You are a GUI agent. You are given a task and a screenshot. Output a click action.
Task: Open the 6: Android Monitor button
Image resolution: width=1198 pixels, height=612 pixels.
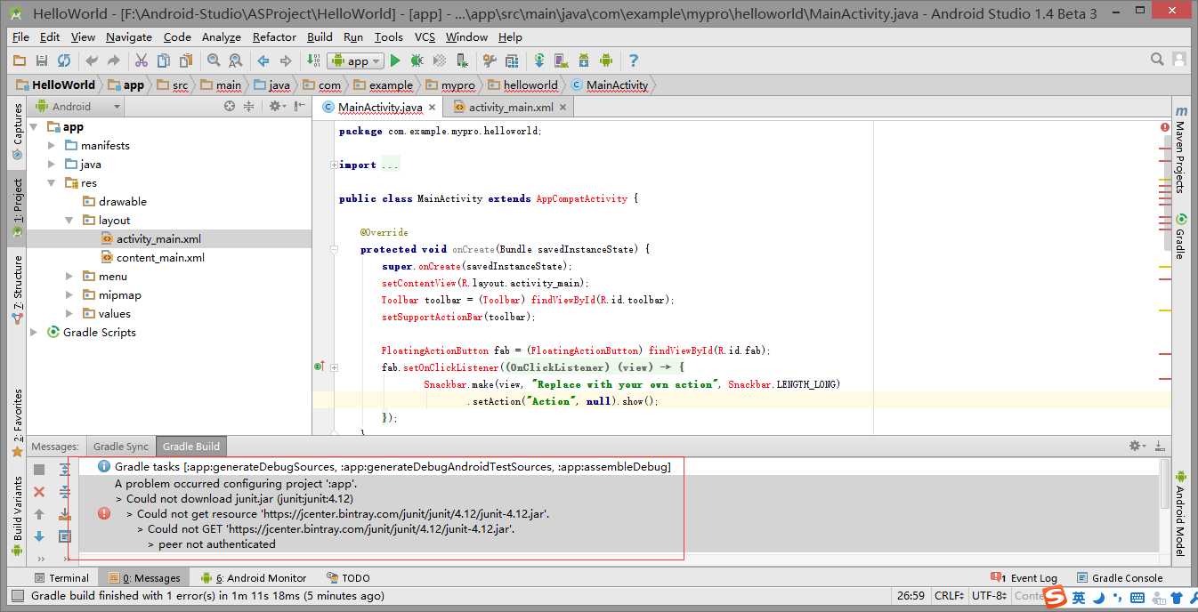click(x=254, y=578)
